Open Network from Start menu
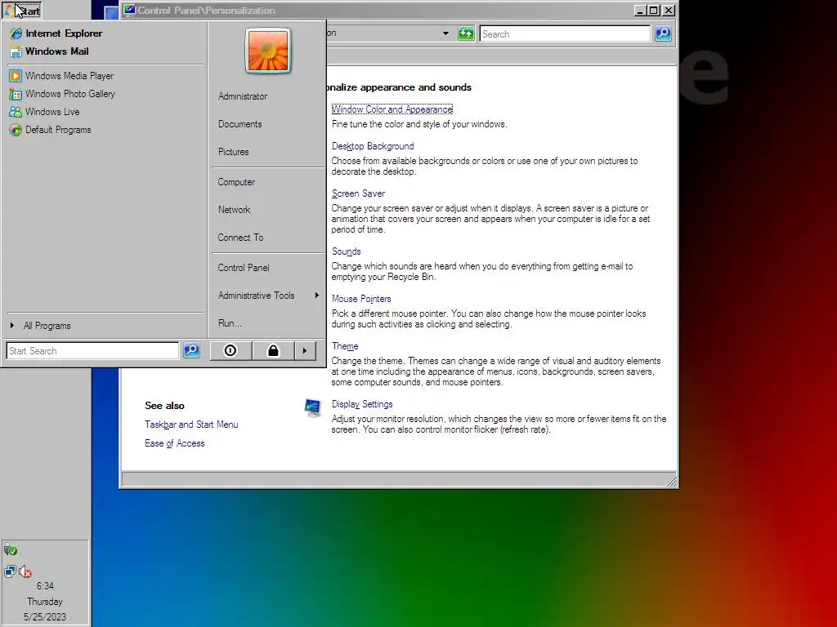 (234, 210)
